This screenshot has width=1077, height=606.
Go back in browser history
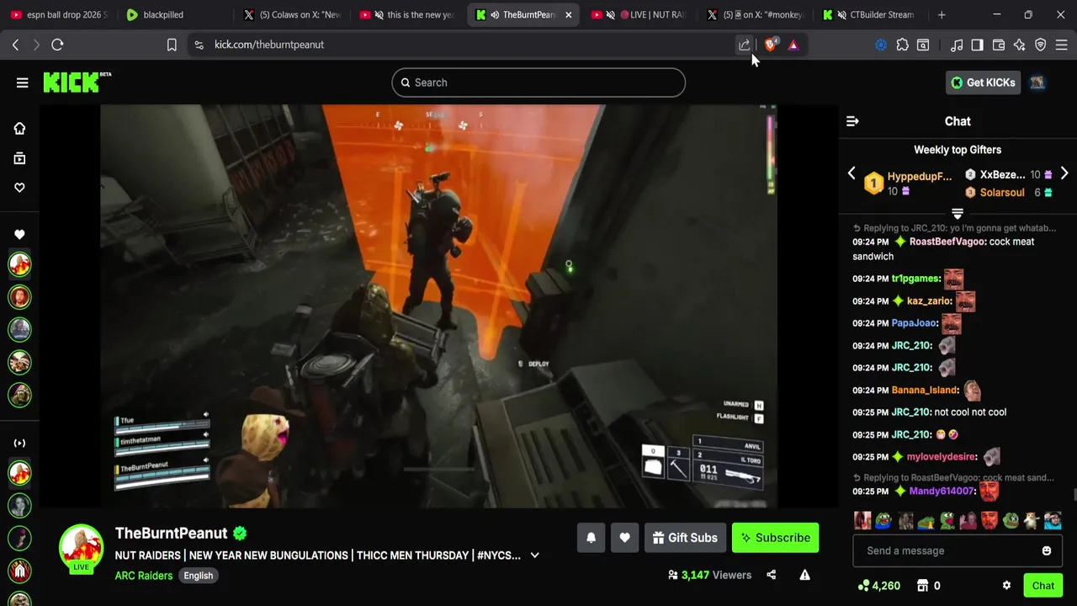[15, 45]
